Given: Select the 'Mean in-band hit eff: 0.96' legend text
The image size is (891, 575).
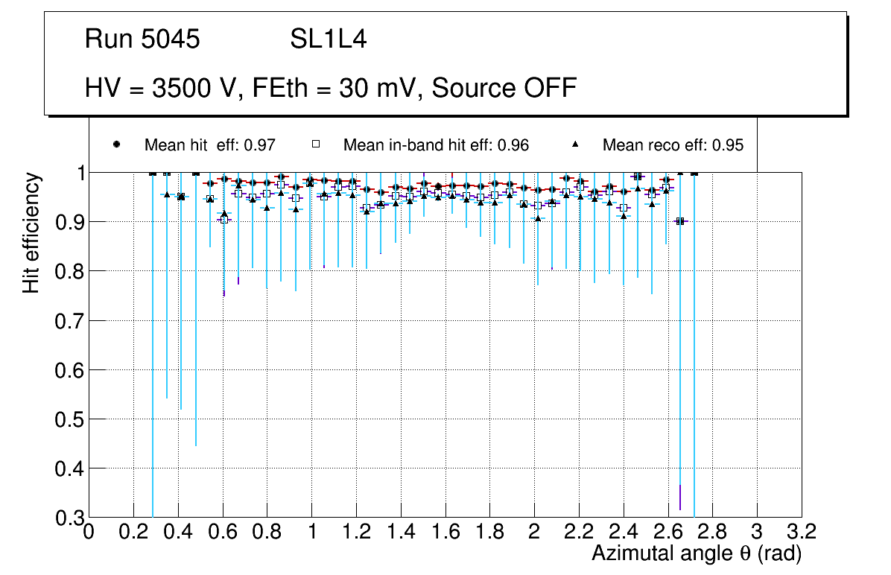Looking at the screenshot, I should (x=436, y=145).
